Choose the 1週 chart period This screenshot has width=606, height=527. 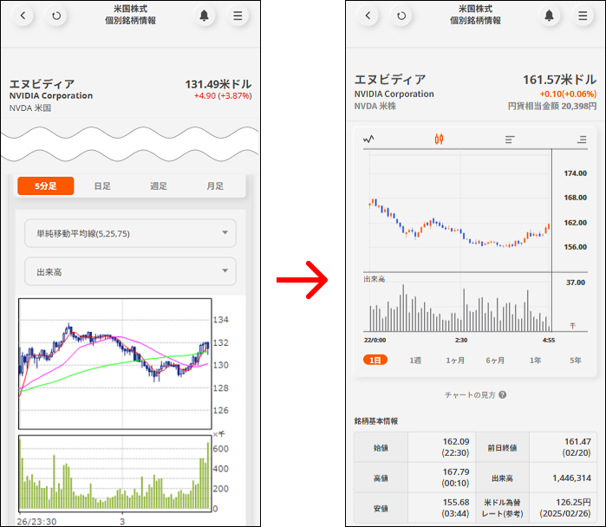[415, 360]
